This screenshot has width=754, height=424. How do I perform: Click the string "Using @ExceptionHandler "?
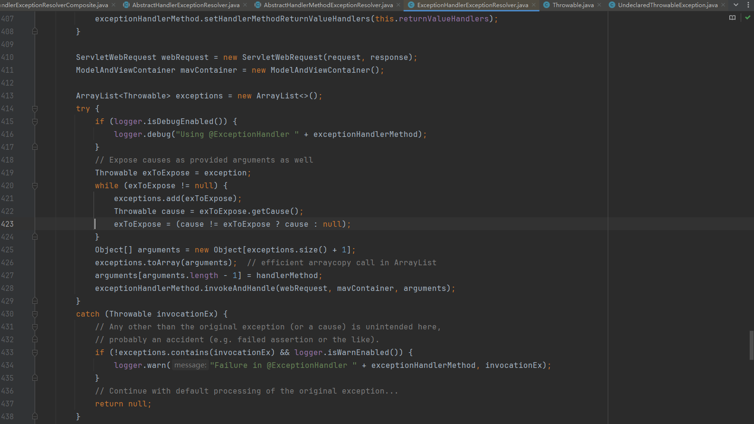(x=237, y=135)
